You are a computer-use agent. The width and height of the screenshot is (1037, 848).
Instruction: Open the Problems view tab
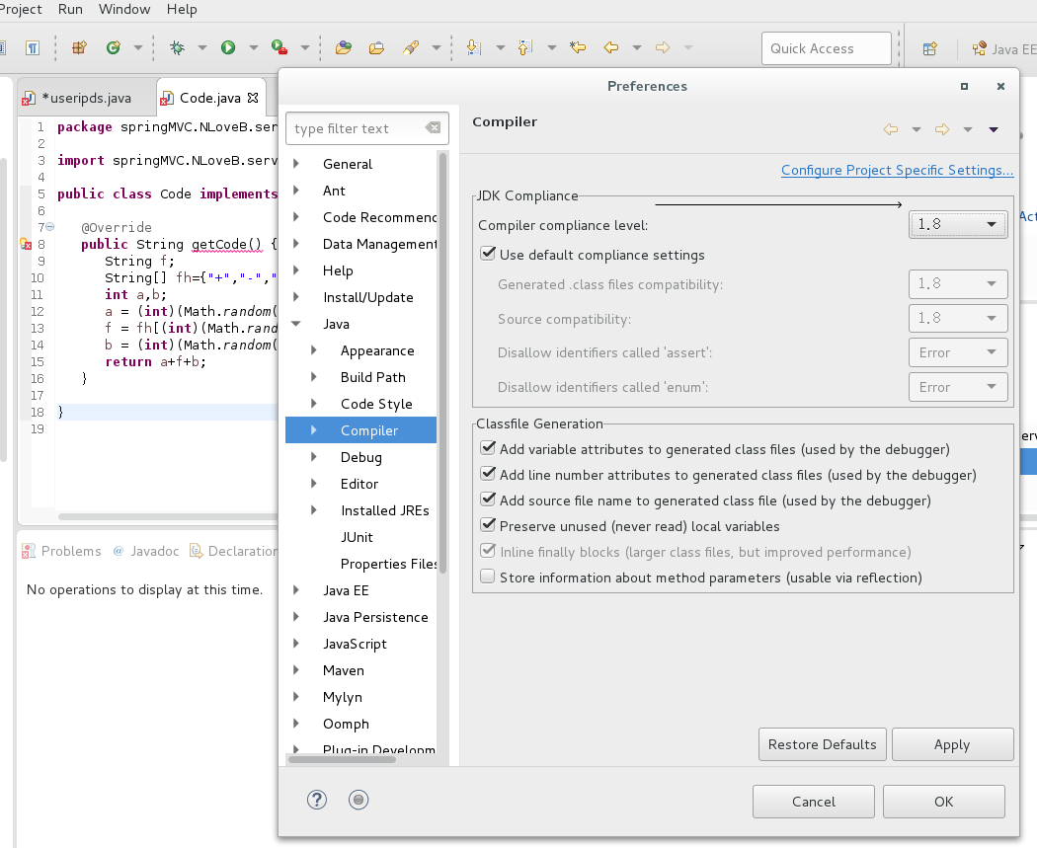pyautogui.click(x=62, y=551)
